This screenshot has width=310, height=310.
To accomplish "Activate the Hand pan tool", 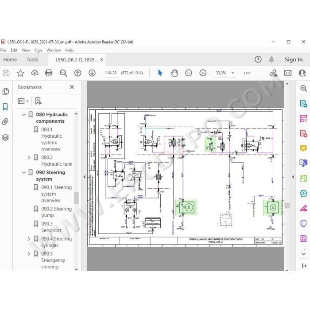I will pyautogui.click(x=174, y=73).
